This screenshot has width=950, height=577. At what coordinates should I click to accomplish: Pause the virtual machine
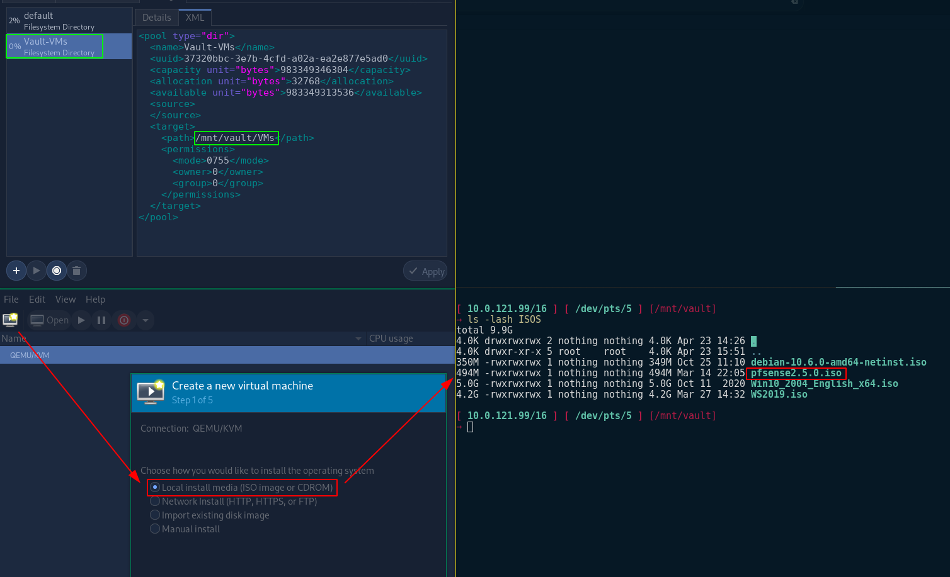click(x=101, y=320)
